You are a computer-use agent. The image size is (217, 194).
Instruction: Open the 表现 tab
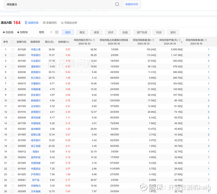(x=97, y=32)
